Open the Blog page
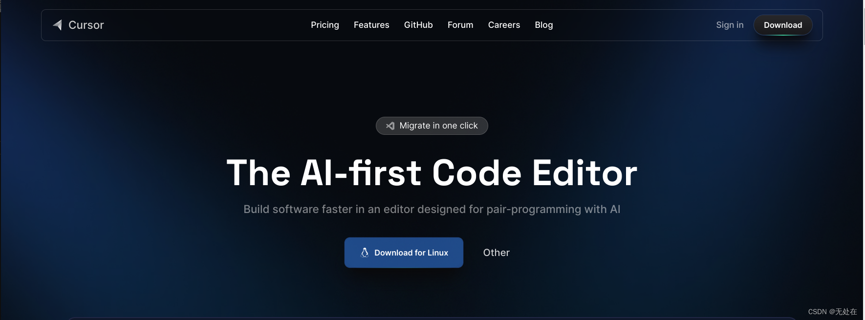Image resolution: width=865 pixels, height=320 pixels. (544, 25)
